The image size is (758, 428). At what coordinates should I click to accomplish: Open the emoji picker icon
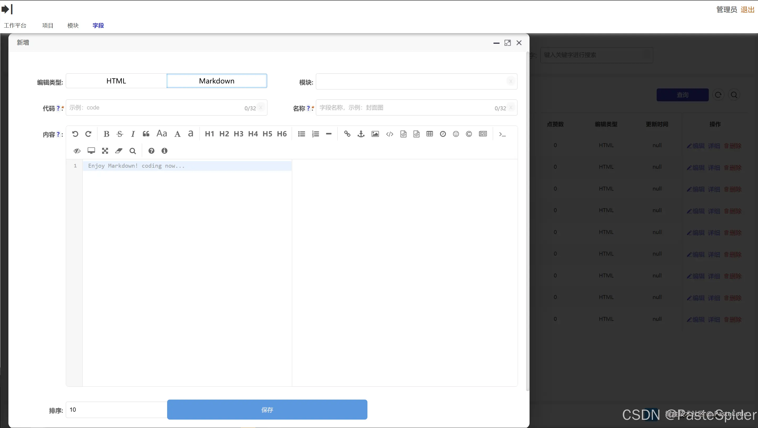(456, 134)
